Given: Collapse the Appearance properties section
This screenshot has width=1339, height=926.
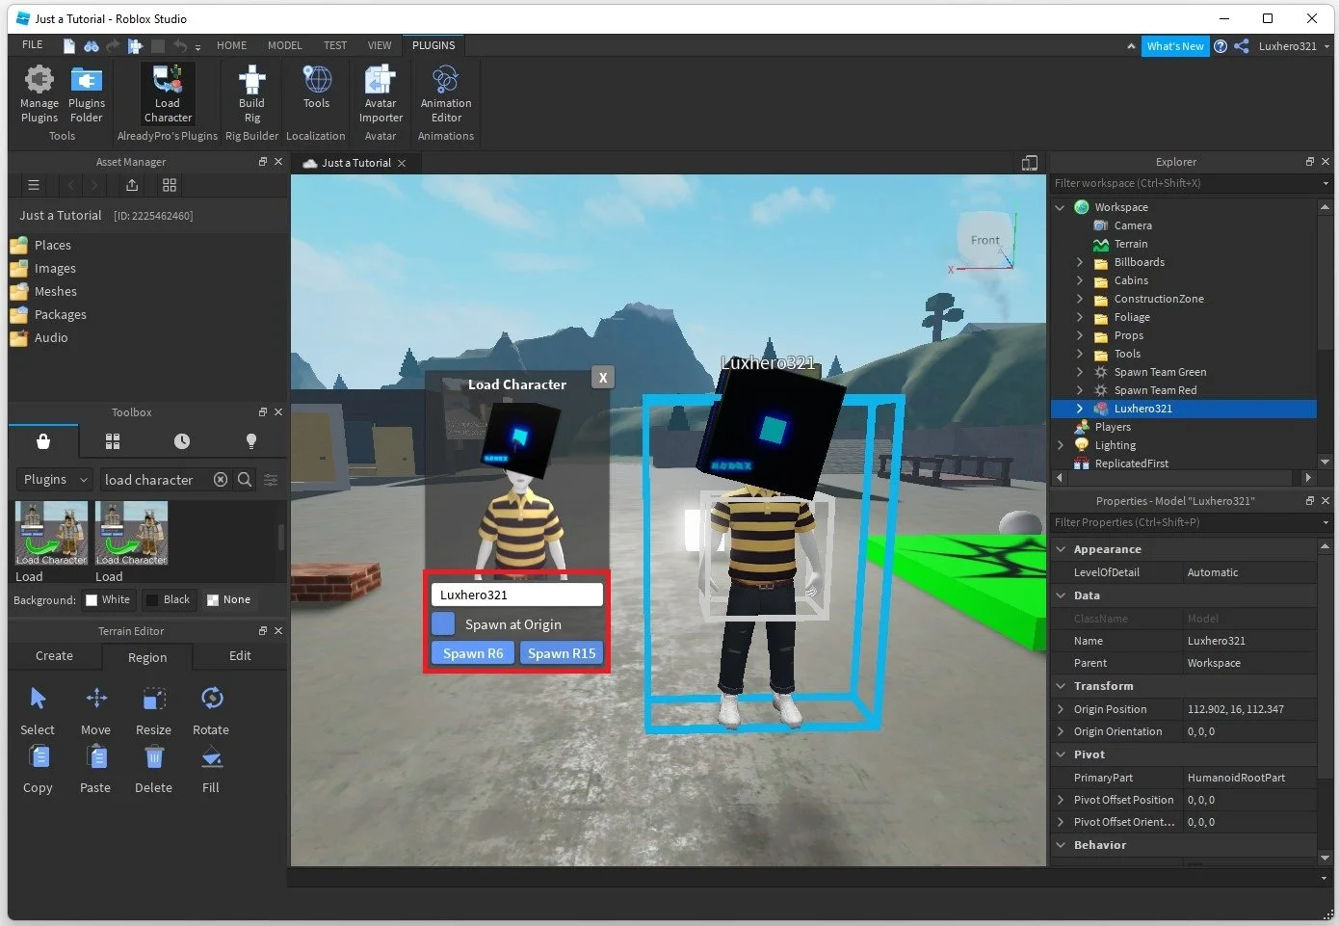Looking at the screenshot, I should pos(1061,548).
